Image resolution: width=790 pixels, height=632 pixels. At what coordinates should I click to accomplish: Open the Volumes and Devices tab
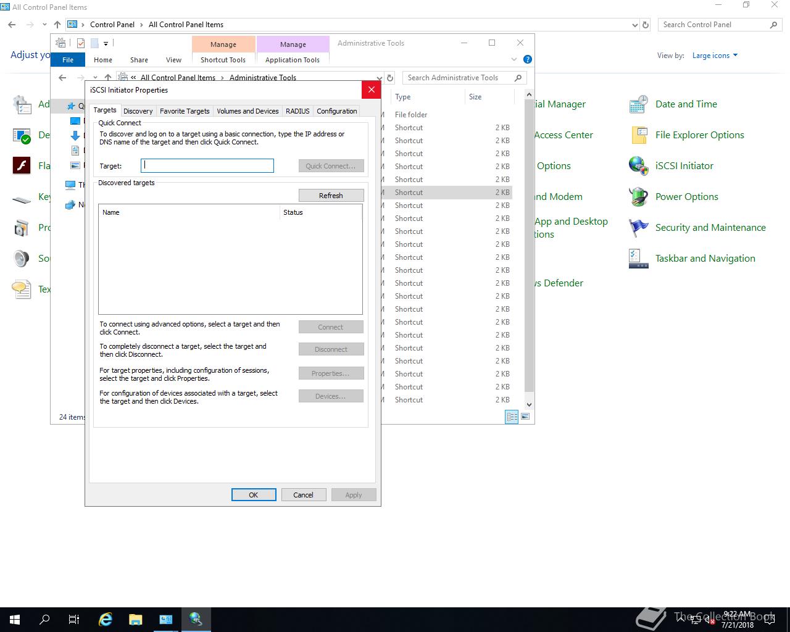tap(247, 111)
